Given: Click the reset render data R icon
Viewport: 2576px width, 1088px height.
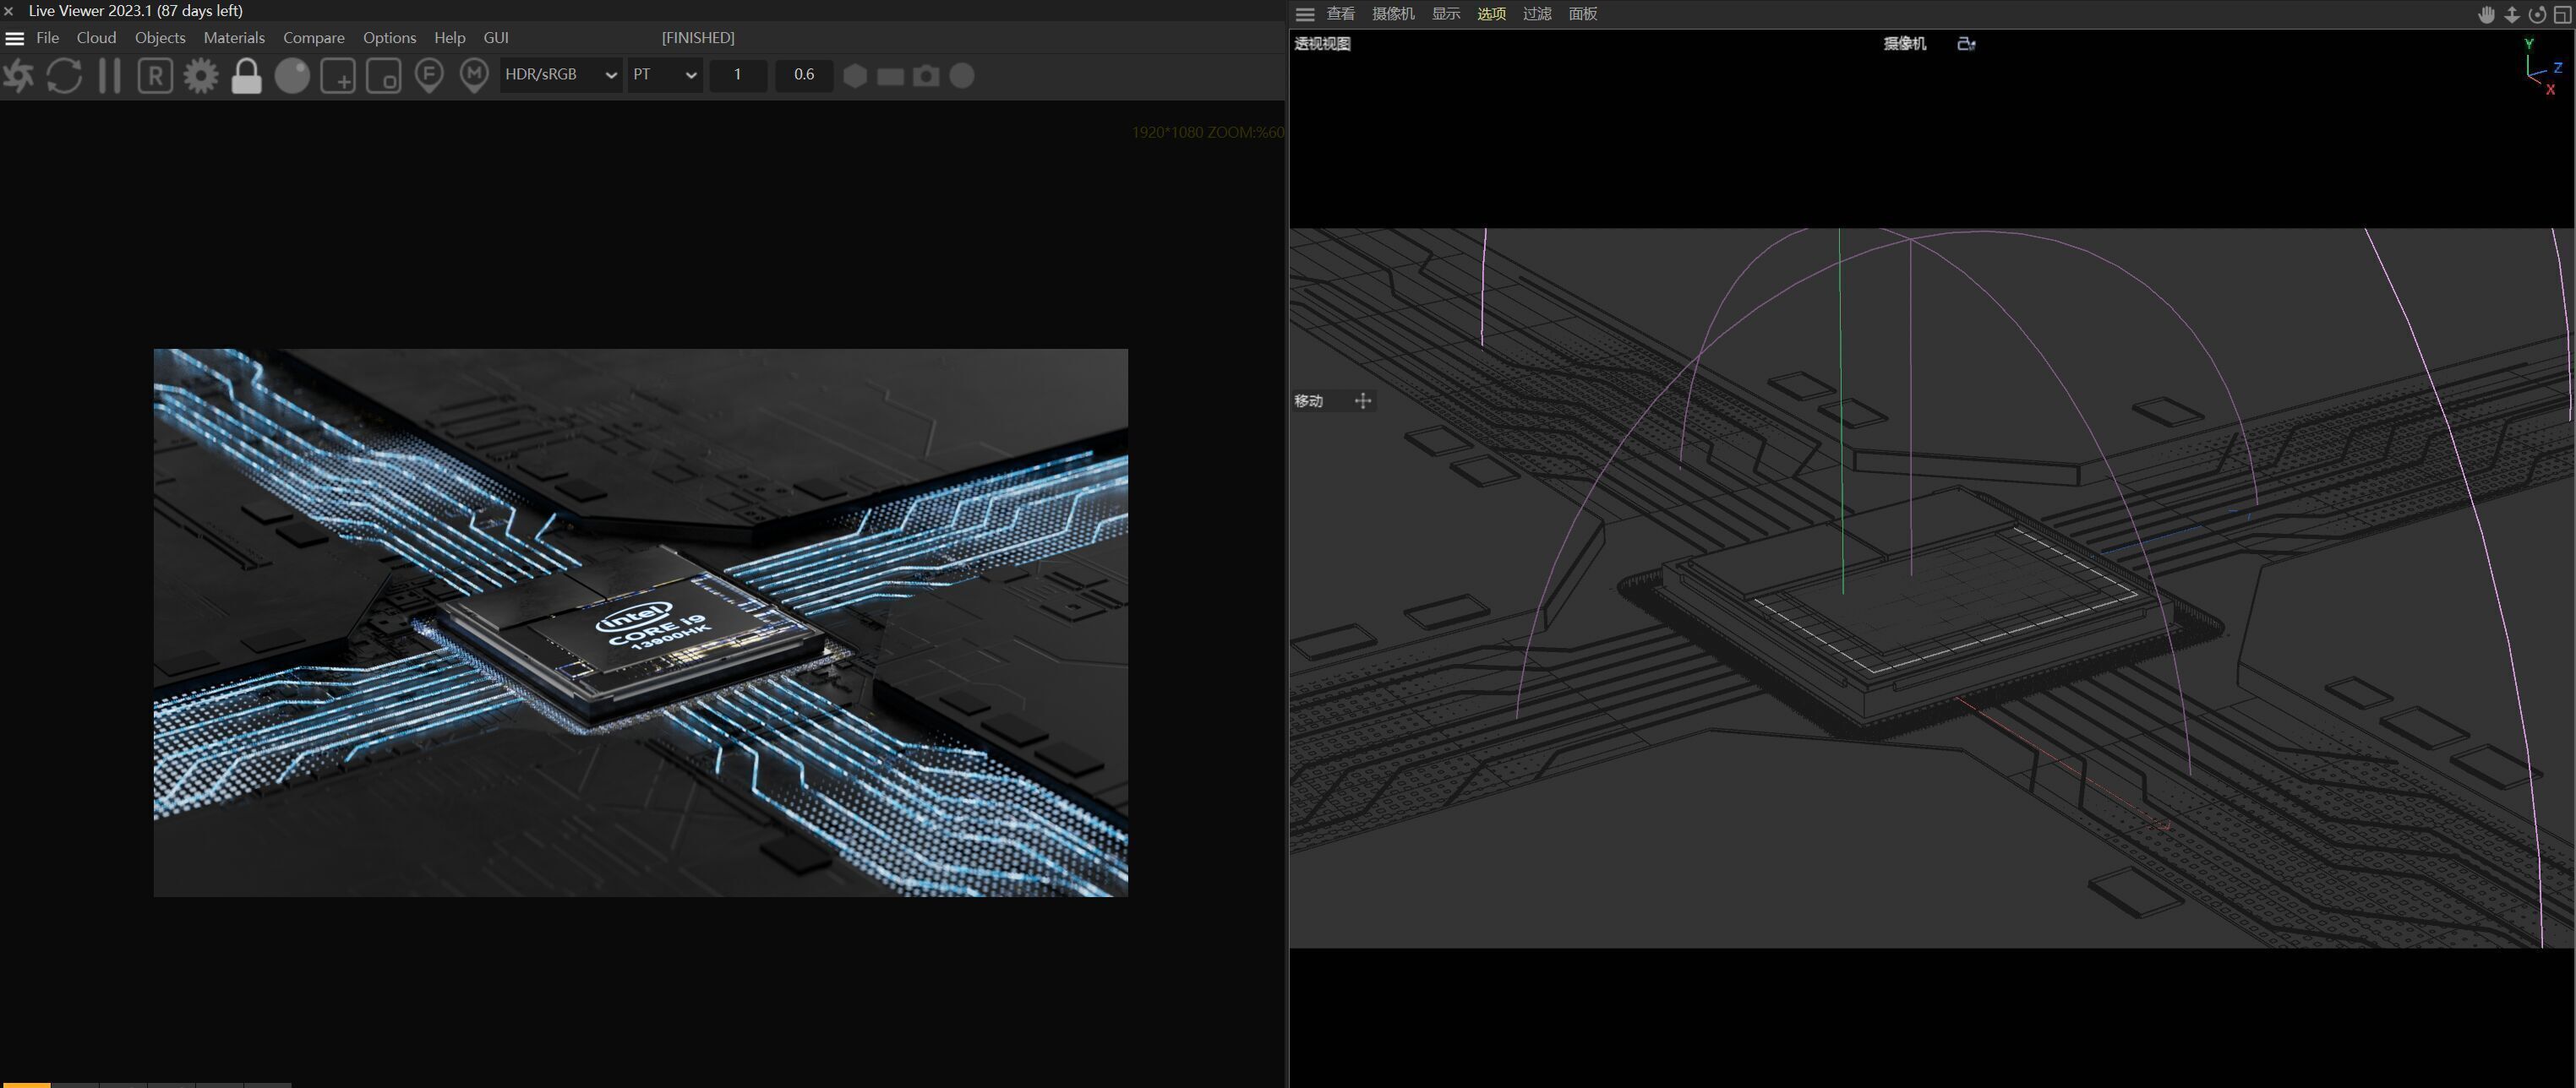Looking at the screenshot, I should coord(155,76).
